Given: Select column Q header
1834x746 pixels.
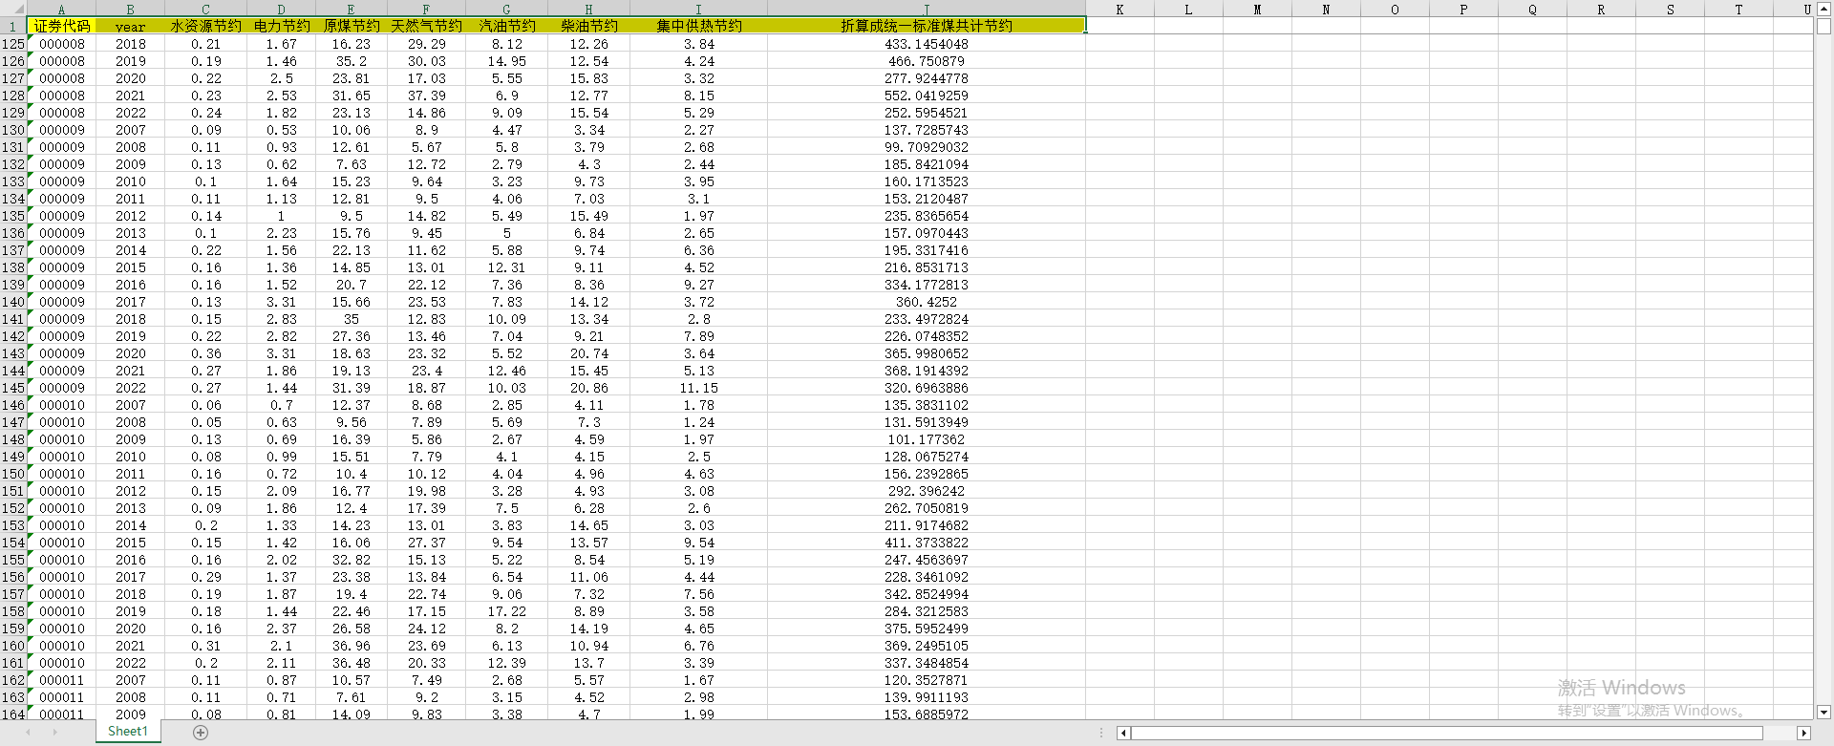Looking at the screenshot, I should [x=1532, y=9].
